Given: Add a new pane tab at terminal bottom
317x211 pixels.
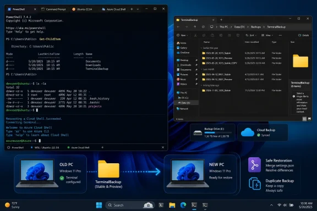Looking at the screenshot, I should point(102,147).
